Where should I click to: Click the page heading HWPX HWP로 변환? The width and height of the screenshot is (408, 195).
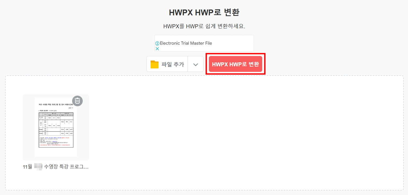(x=204, y=12)
